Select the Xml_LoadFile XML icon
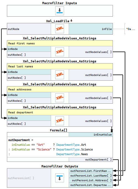Screen dimensions: 138x189 (x=60, y=29)
